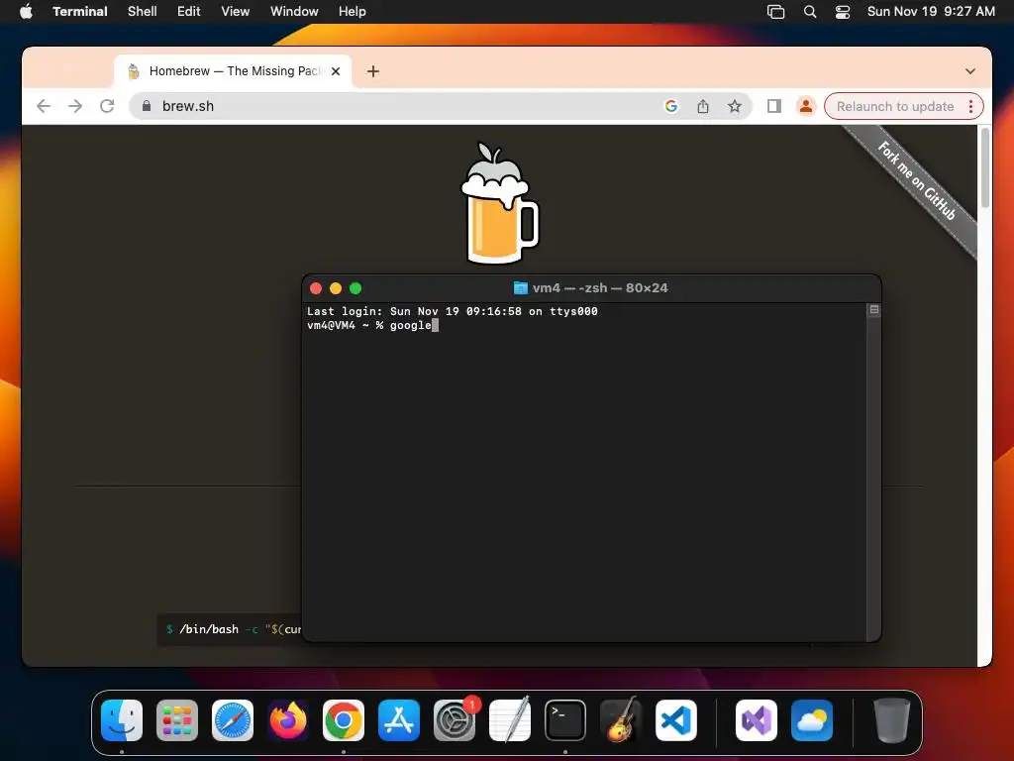
Task: Click the Terminal command prompt line
Action: click(x=372, y=325)
